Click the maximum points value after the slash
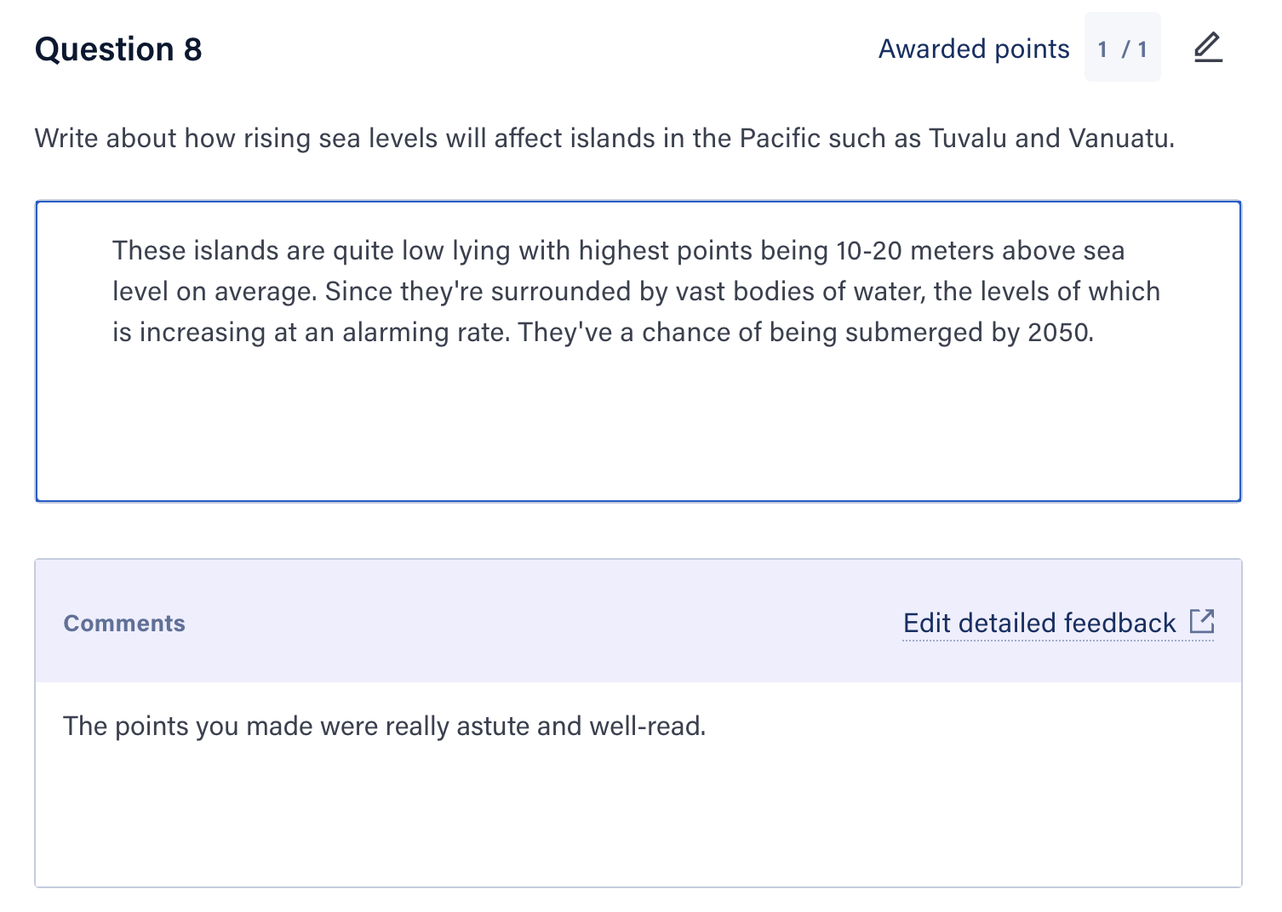The width and height of the screenshot is (1282, 912). [x=1142, y=49]
